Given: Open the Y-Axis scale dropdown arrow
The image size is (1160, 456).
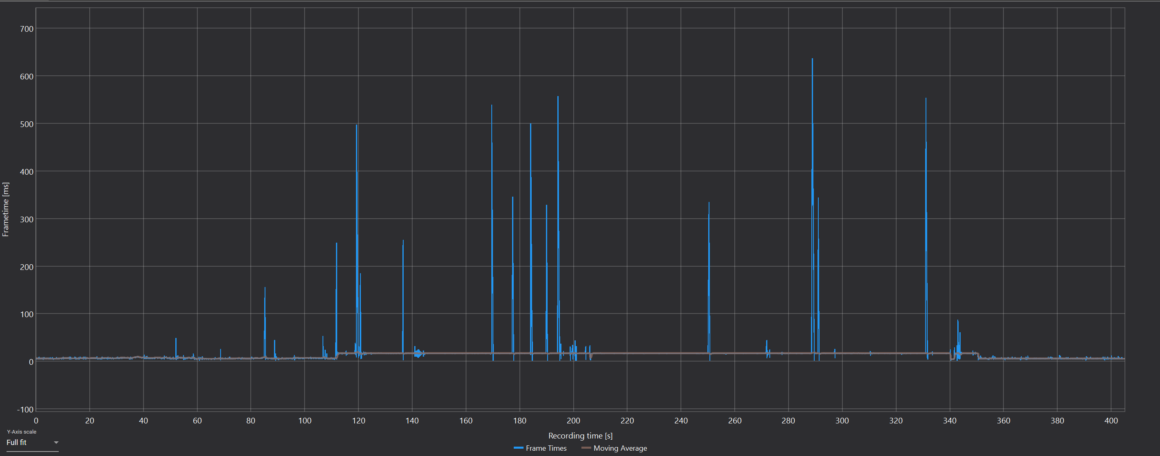Looking at the screenshot, I should (56, 443).
